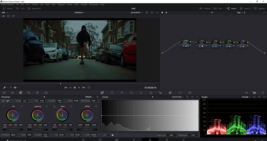Screen dimensions: 267x141
Task: Open the 42% viewer zoom dropdown
Action: 5,13
